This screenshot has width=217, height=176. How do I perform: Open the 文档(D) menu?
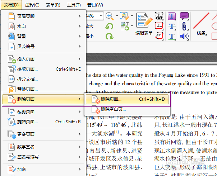coord(11,5)
